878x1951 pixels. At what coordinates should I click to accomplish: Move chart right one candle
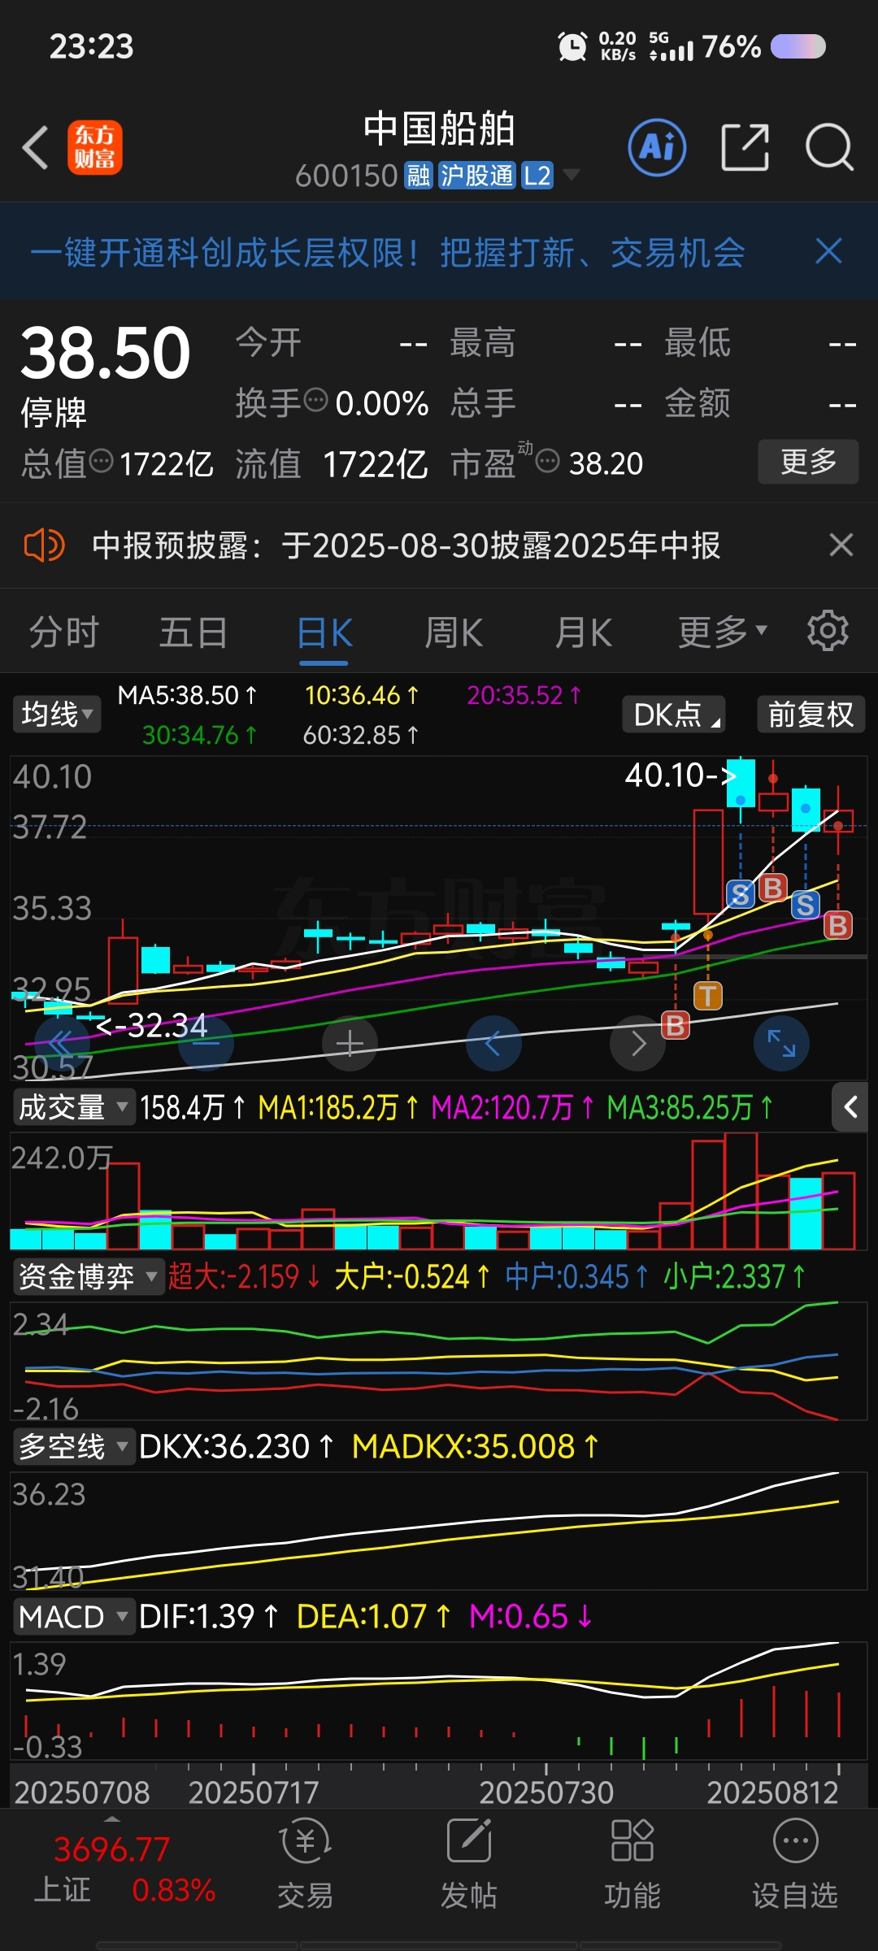point(638,1043)
